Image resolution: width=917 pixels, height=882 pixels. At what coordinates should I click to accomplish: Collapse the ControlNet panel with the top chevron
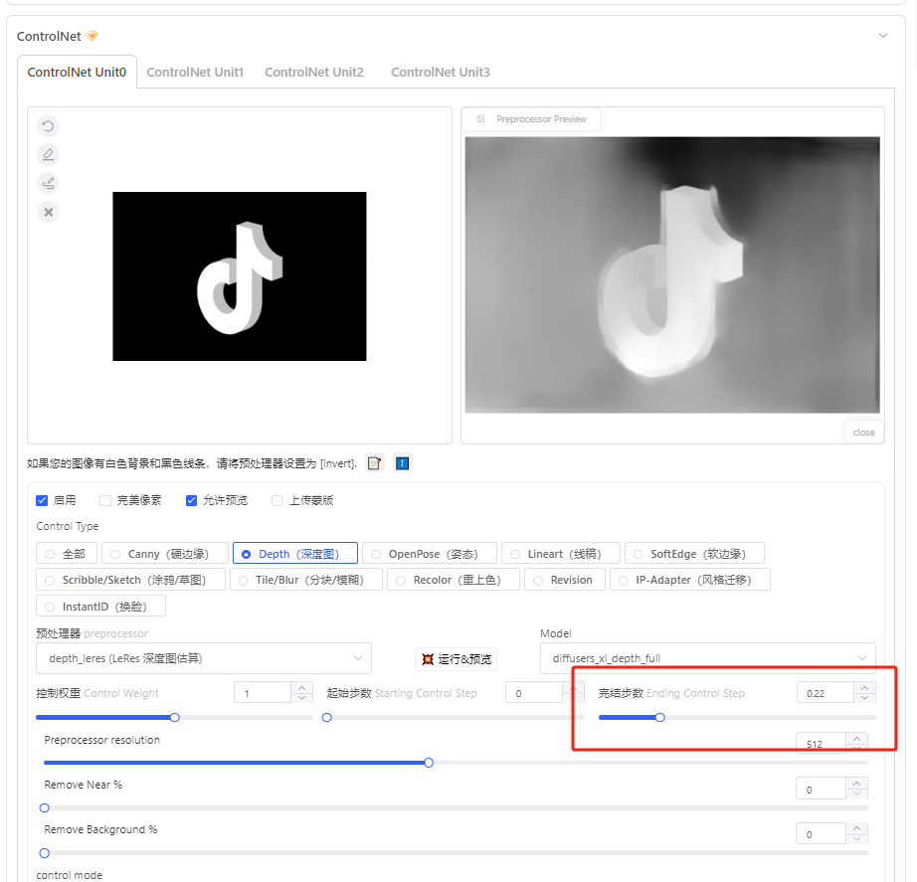[x=883, y=36]
